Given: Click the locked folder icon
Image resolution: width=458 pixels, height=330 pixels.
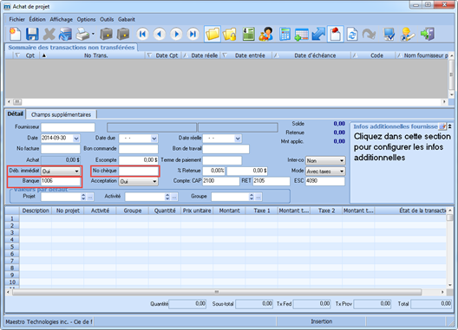Looking at the screenshot, I should click(230, 34).
